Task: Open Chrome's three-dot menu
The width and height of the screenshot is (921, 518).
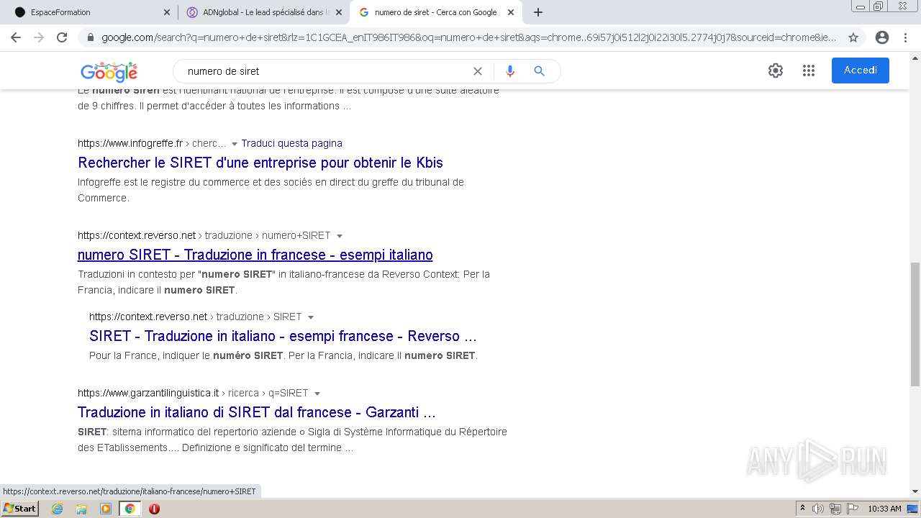Action: pos(905,37)
